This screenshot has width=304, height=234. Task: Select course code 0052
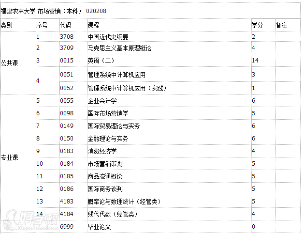click(x=66, y=88)
